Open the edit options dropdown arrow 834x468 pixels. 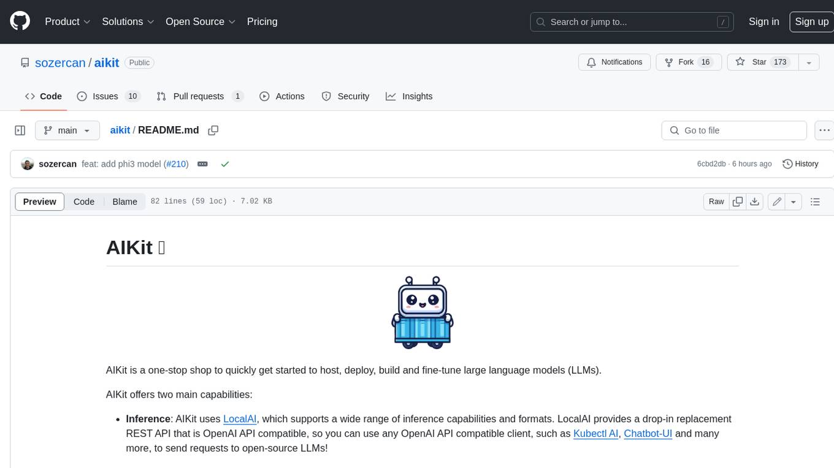click(794, 202)
